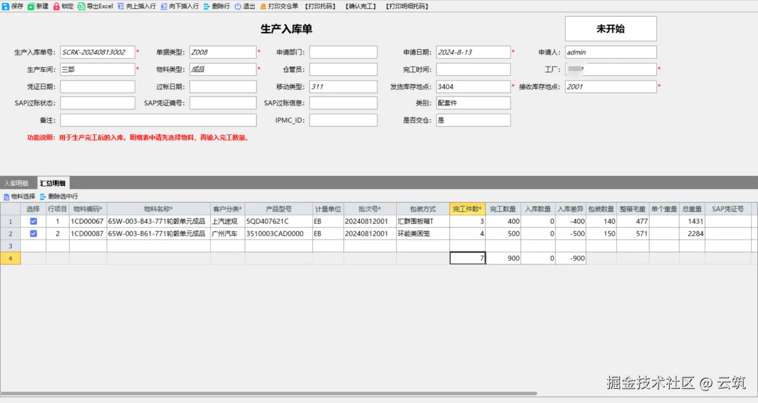Click the 环能美固笼 packaging cell

[x=423, y=234]
